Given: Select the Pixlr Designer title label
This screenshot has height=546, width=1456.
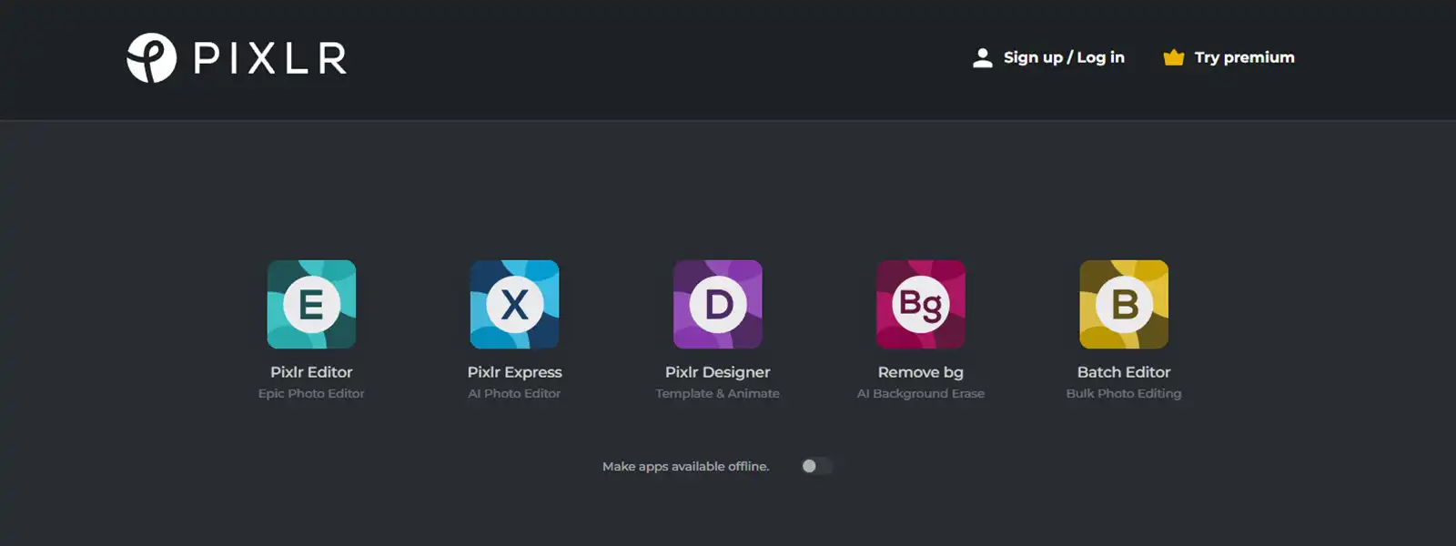Looking at the screenshot, I should pos(717,372).
